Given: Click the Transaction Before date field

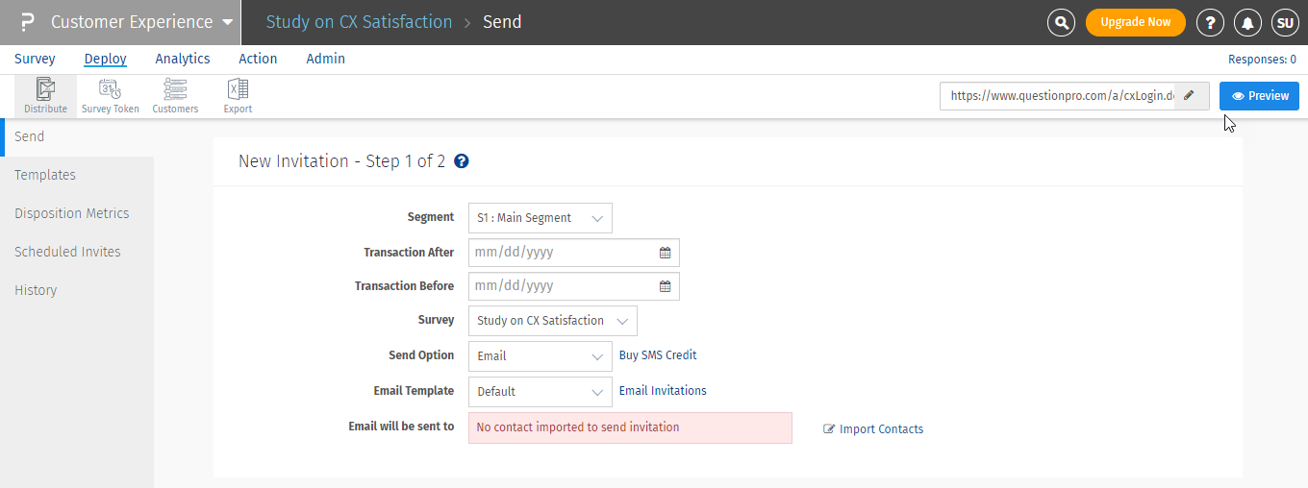Looking at the screenshot, I should (x=563, y=286).
